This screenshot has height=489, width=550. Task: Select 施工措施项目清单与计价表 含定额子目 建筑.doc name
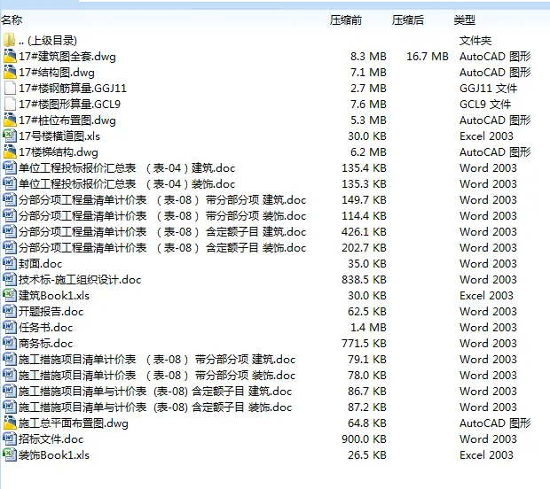click(x=155, y=392)
